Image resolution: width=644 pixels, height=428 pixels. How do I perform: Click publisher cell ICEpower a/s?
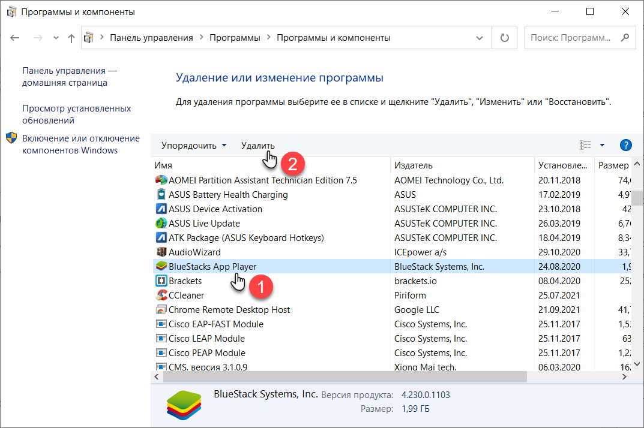420,252
